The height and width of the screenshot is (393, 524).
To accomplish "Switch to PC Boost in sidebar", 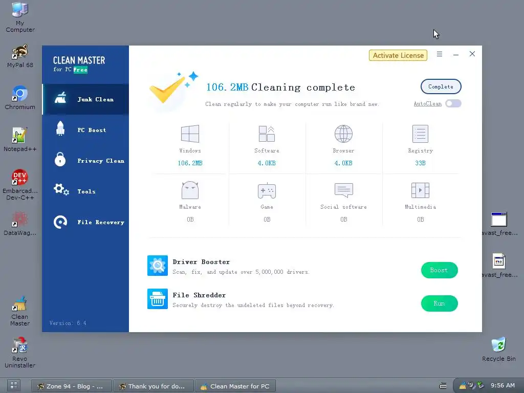I will click(85, 130).
